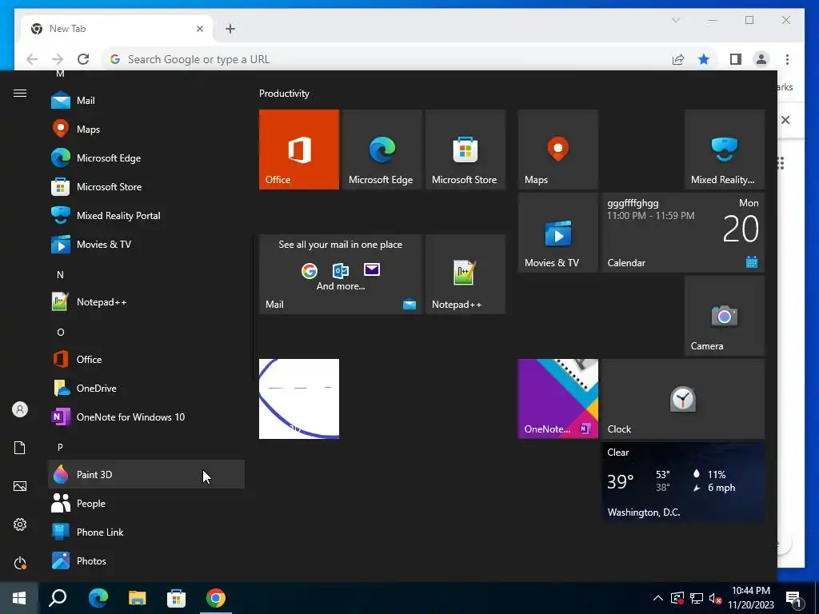
Task: Open Documents from Start sidebar
Action: click(20, 448)
